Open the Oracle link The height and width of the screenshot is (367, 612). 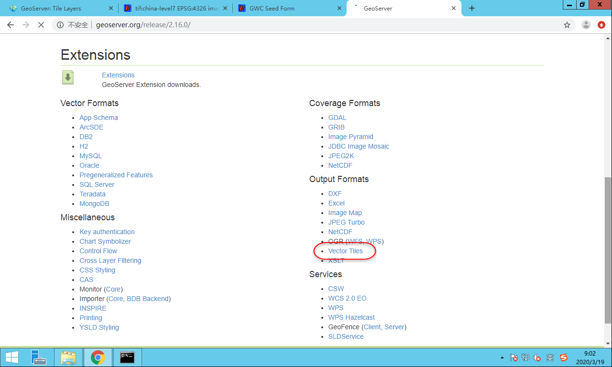point(89,165)
